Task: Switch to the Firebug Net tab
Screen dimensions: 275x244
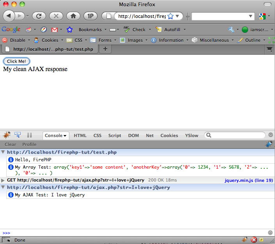Action: coord(150,135)
